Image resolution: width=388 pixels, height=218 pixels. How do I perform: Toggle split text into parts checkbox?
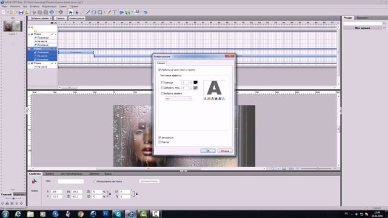coord(160,70)
